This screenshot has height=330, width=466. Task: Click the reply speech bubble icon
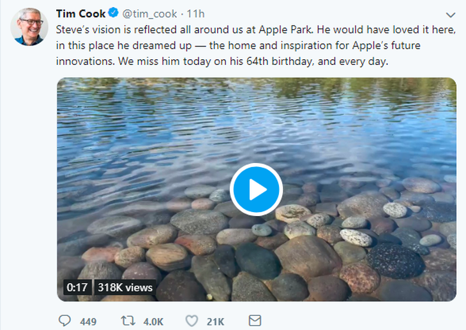point(64,321)
